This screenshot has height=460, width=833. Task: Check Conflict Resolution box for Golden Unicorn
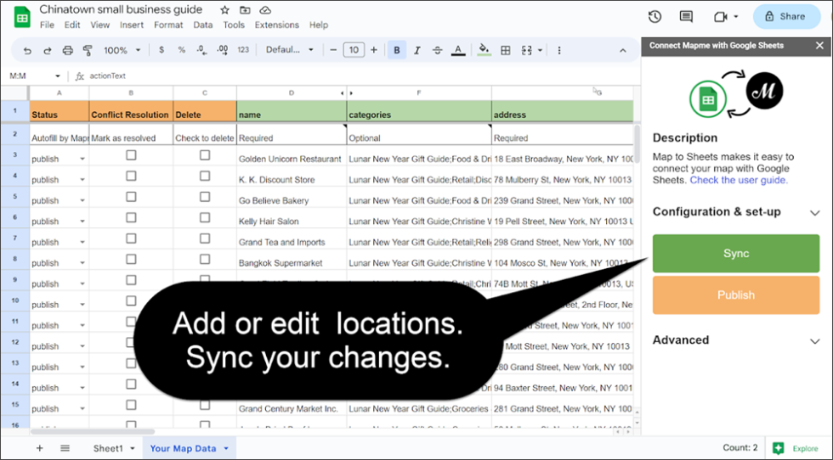131,155
